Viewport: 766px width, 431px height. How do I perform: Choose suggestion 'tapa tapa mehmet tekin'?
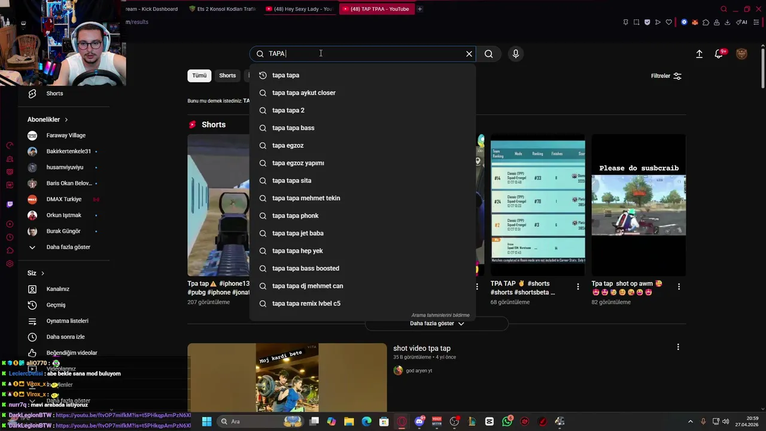tap(363, 198)
